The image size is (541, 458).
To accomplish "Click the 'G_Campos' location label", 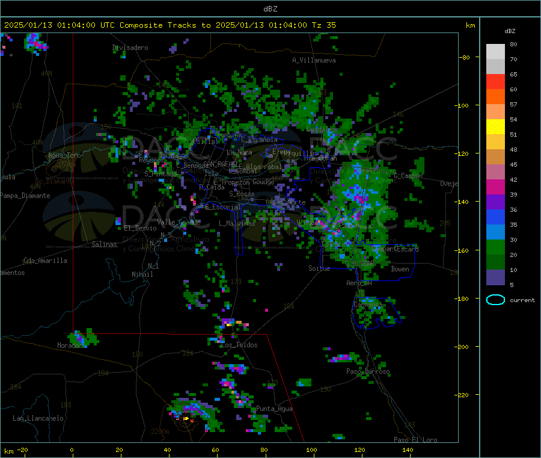I will 408,176.
